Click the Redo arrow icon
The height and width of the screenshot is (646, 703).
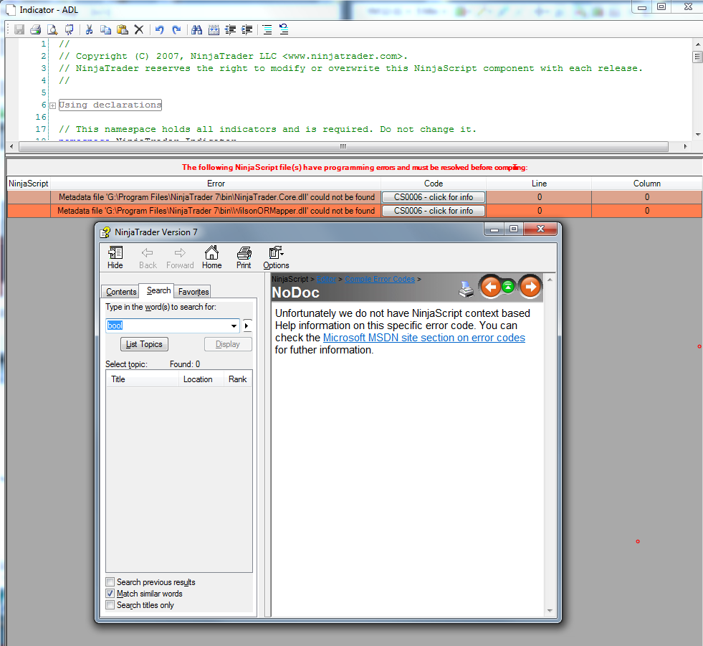coord(177,29)
